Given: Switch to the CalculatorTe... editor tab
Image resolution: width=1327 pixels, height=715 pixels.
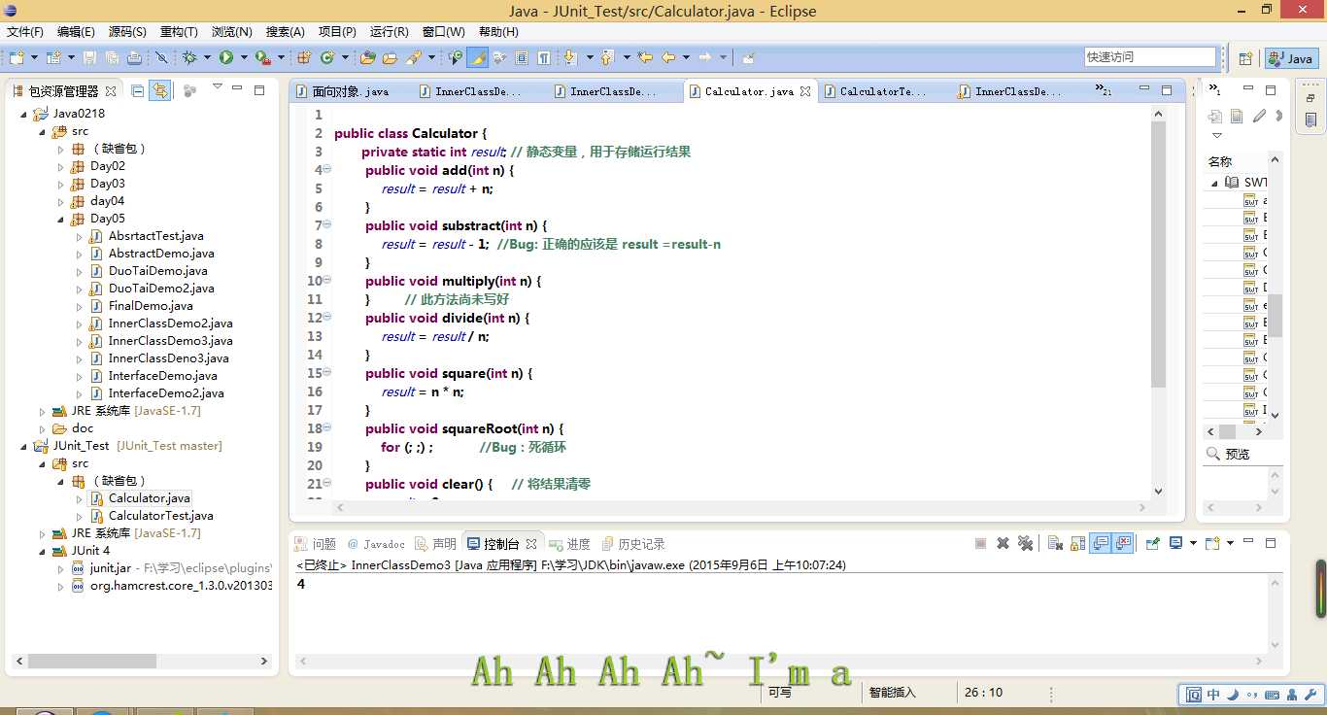Looking at the screenshot, I should [x=882, y=91].
